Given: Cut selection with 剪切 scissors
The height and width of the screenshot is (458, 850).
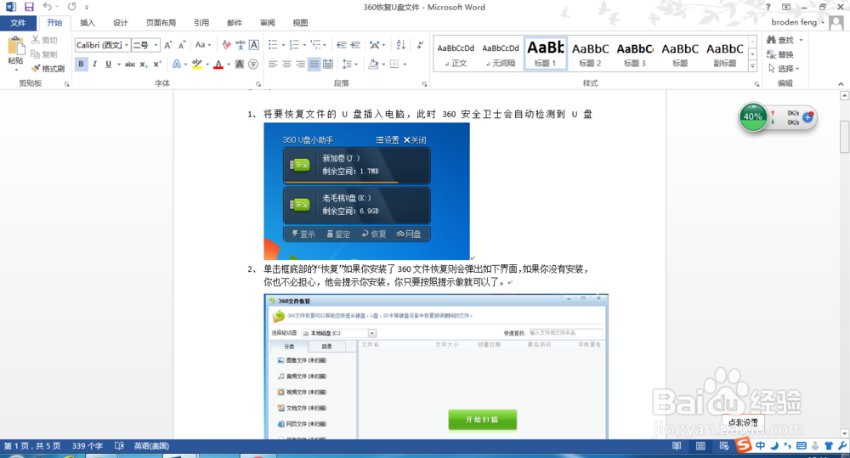Looking at the screenshot, I should (44, 40).
